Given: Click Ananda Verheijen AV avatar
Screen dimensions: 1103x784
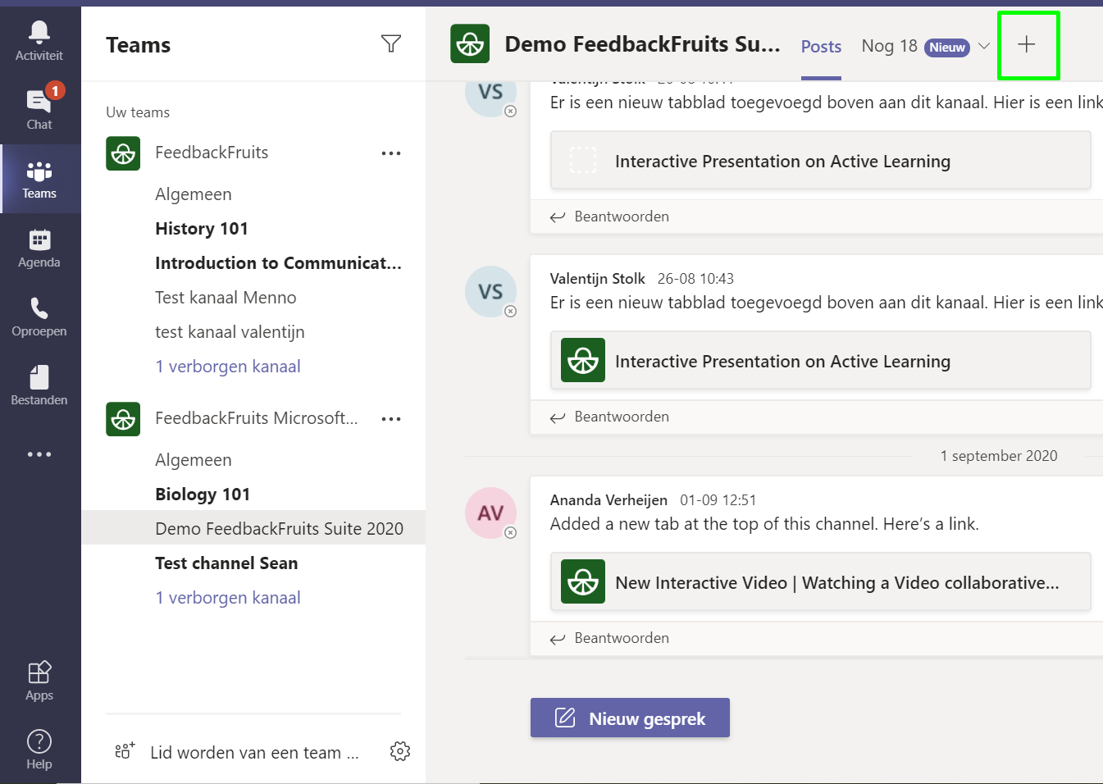Looking at the screenshot, I should point(490,513).
